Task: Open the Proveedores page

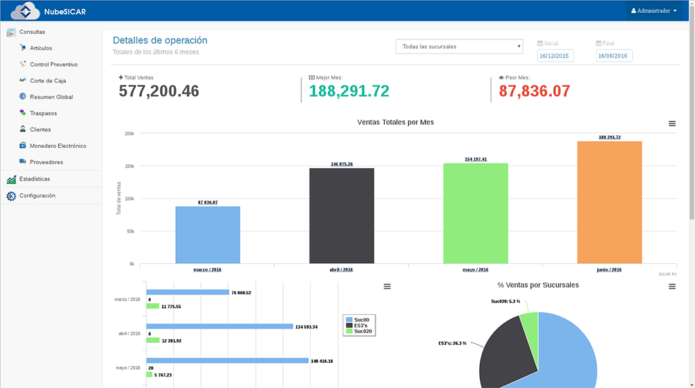Action: point(47,162)
